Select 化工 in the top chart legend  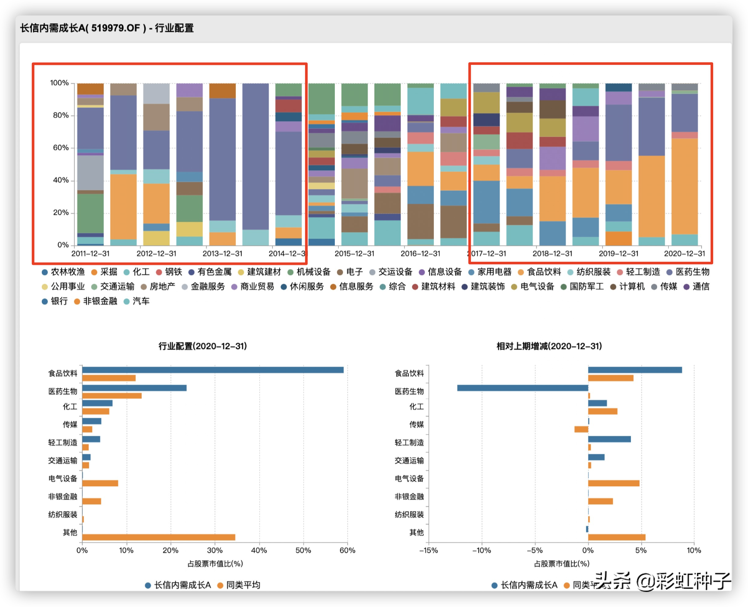click(136, 272)
